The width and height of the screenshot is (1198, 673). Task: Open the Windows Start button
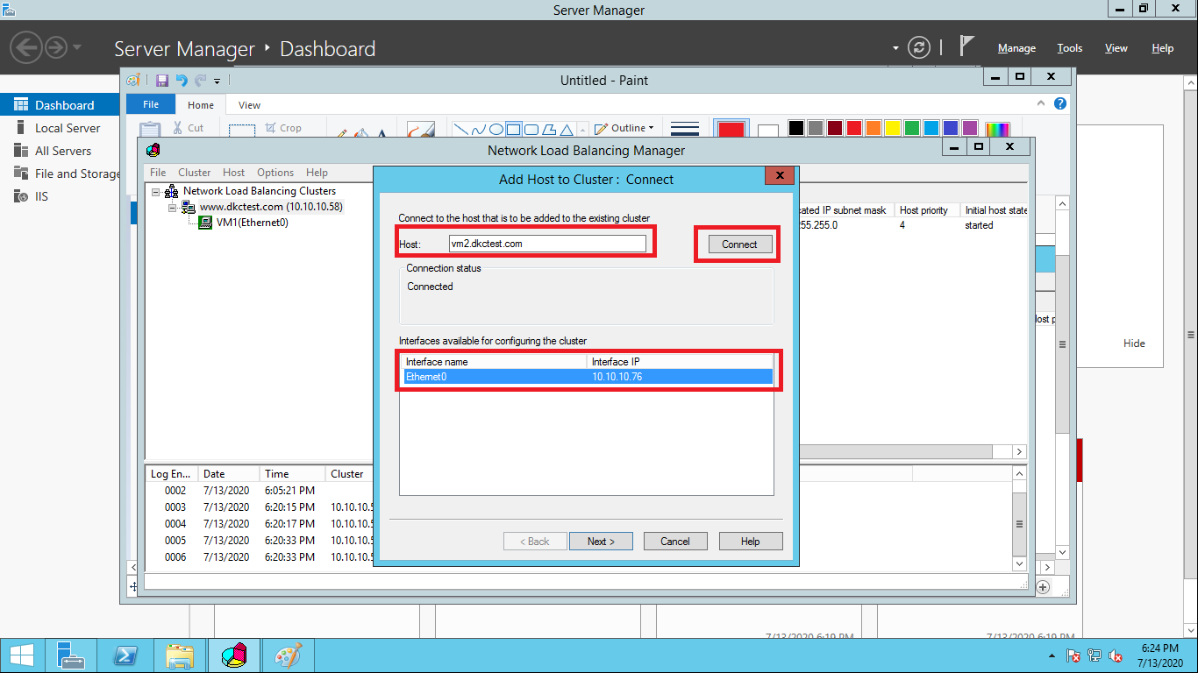pos(22,655)
